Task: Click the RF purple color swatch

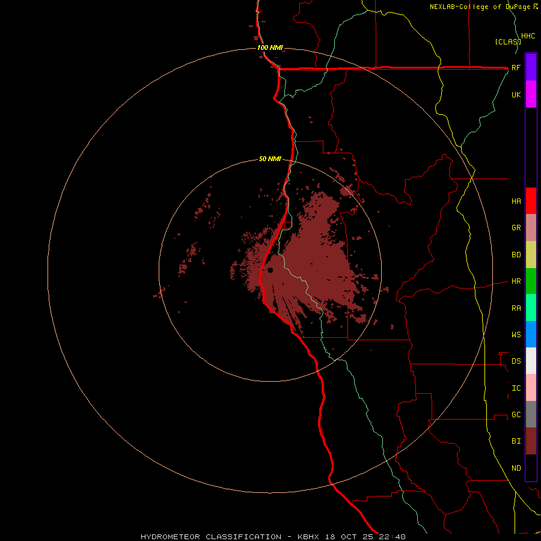Action: (x=531, y=67)
